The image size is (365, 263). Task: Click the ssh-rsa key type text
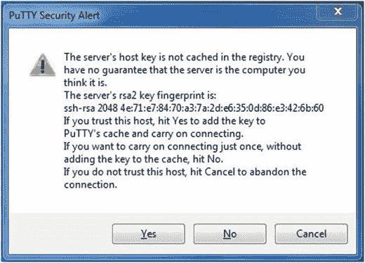79,108
